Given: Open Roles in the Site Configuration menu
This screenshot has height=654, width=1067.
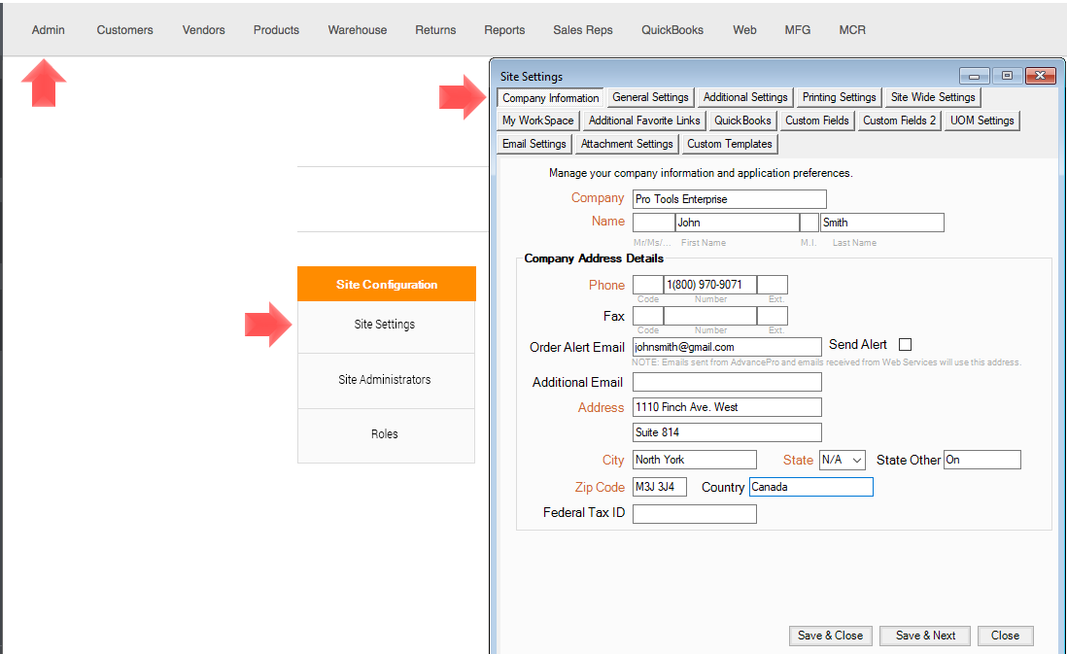Looking at the screenshot, I should point(385,434).
